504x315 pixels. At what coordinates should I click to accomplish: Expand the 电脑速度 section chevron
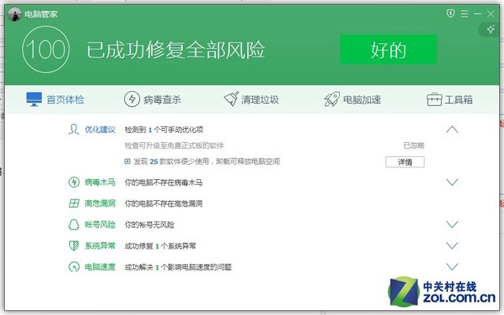(x=451, y=267)
